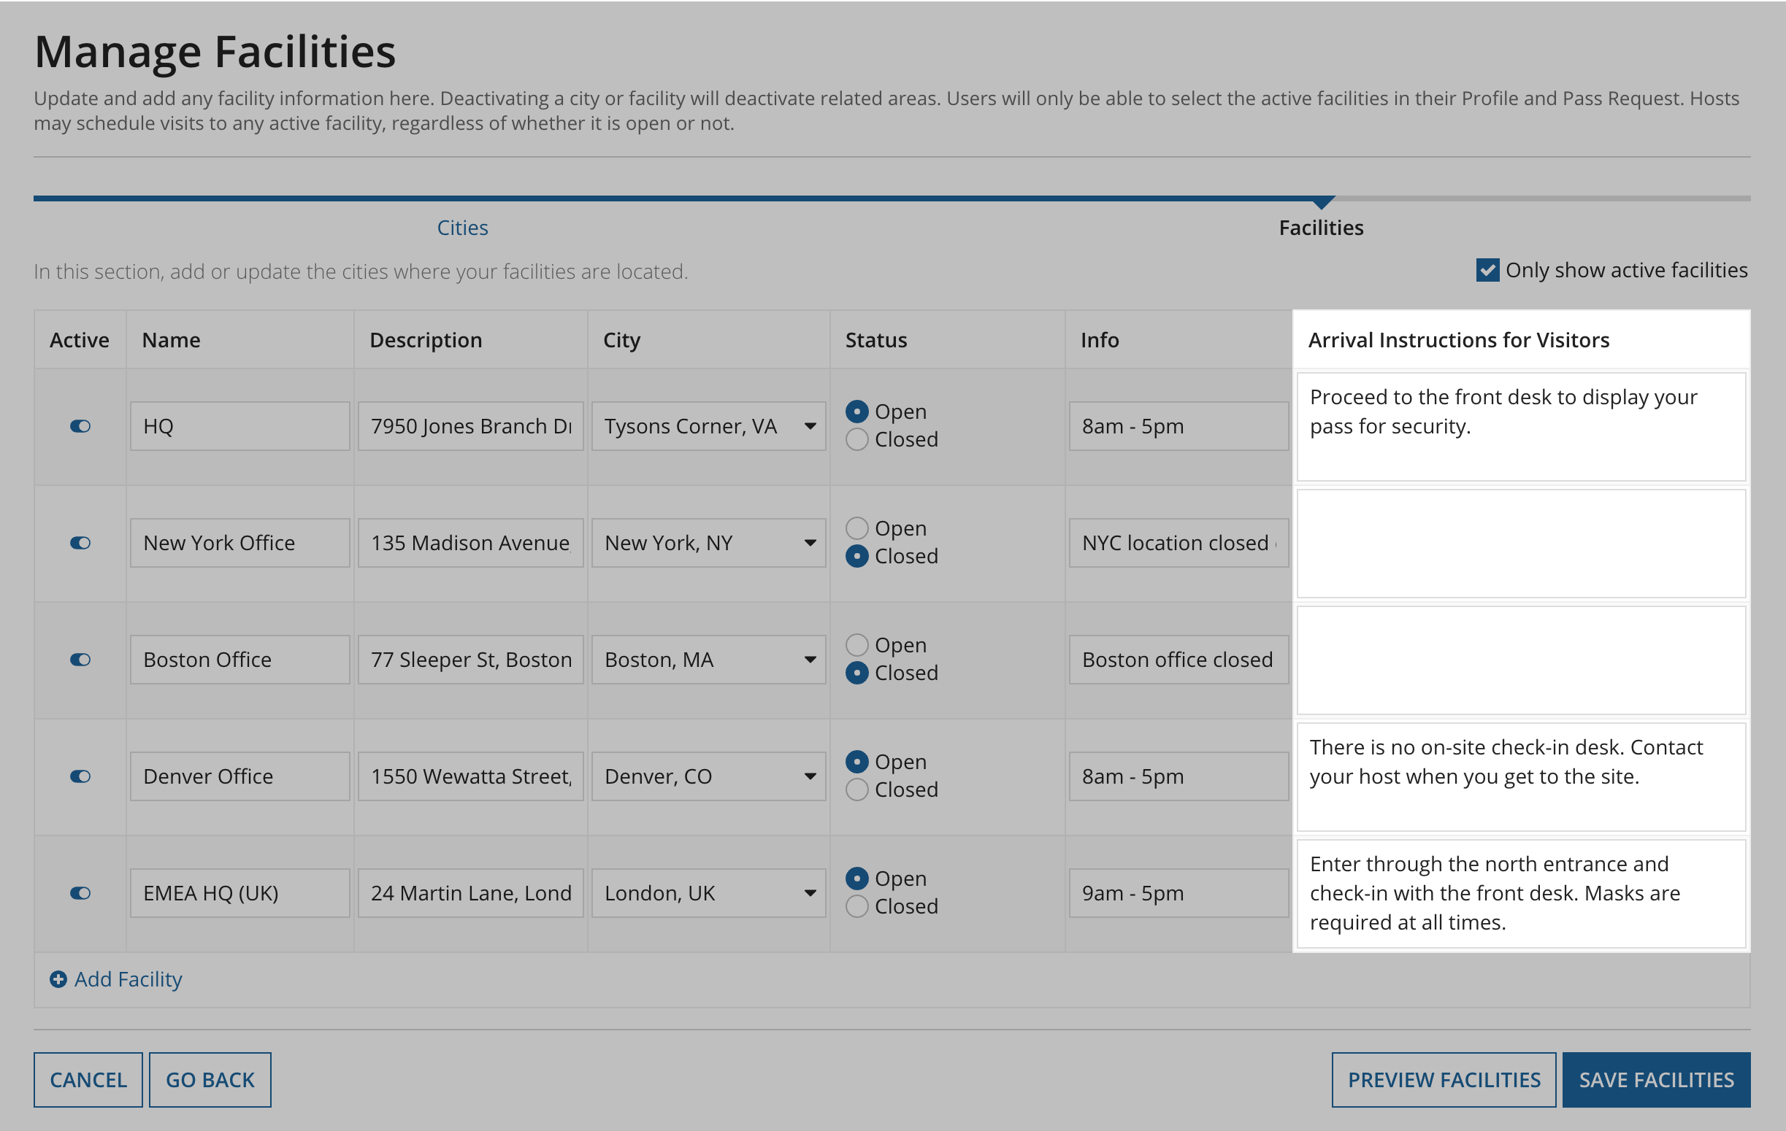The image size is (1786, 1131).
Task: Toggle the New York Office active switch
Action: [80, 543]
